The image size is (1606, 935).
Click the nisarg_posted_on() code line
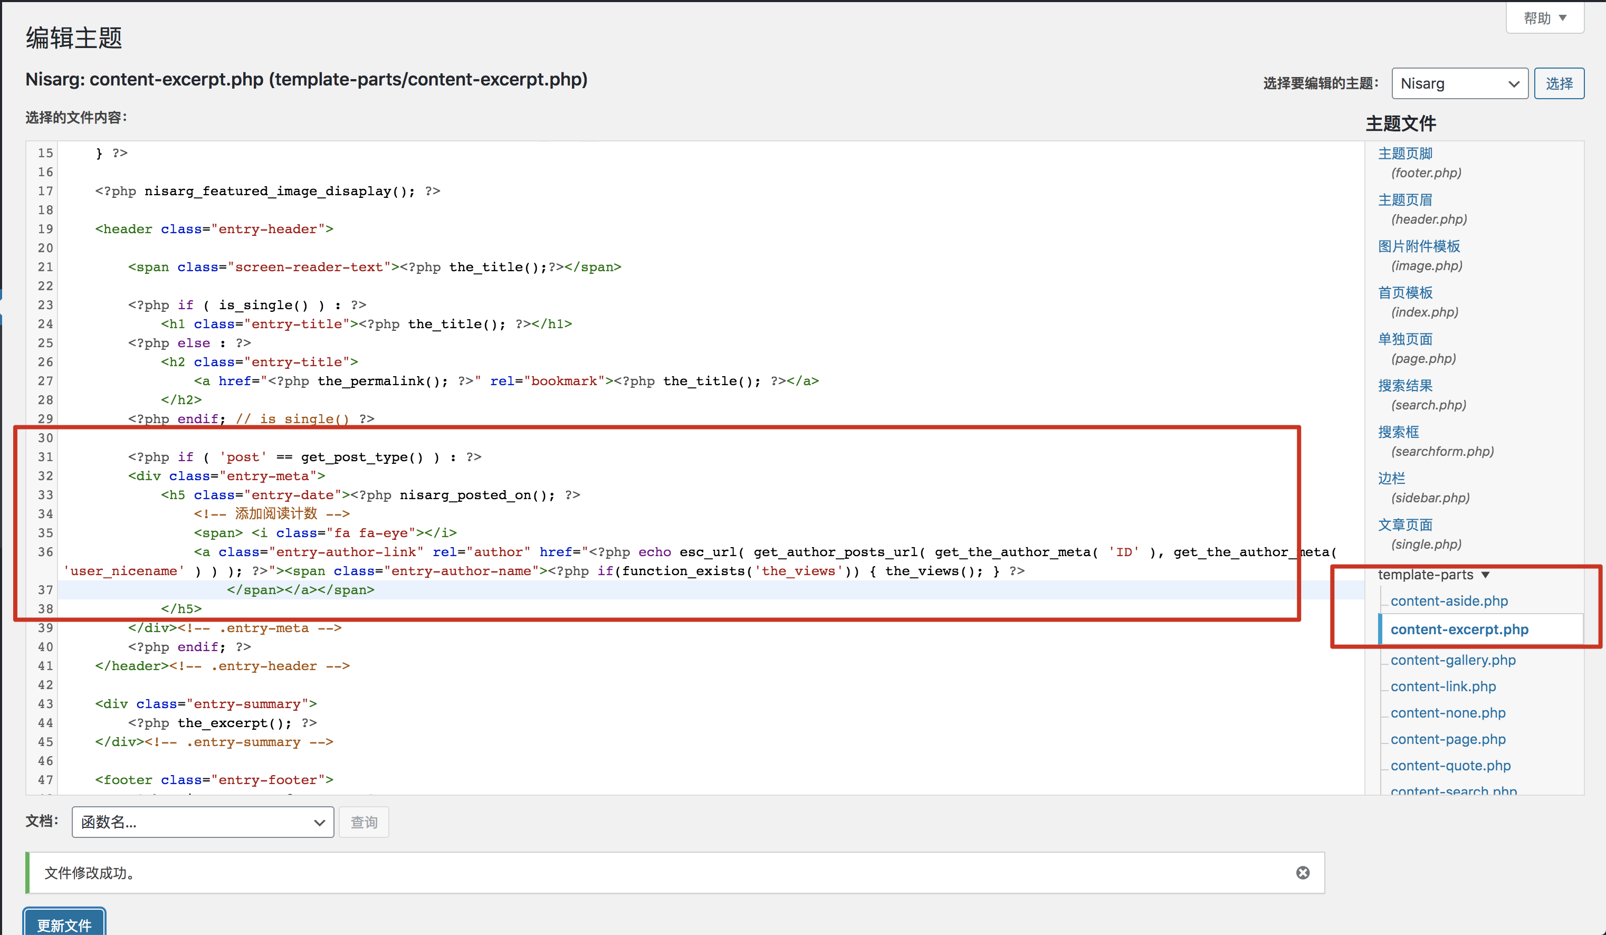tap(370, 495)
